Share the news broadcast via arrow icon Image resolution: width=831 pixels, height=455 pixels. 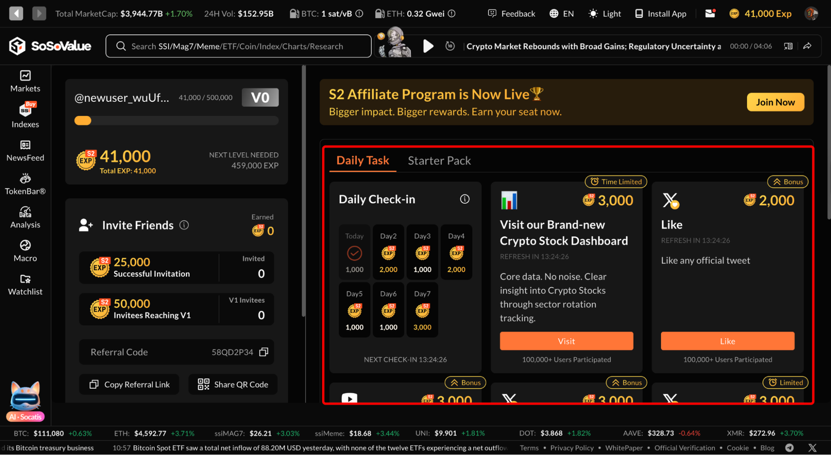coord(808,46)
